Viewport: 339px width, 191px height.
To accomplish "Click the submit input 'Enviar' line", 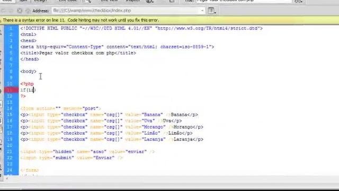I will [x=72, y=158].
